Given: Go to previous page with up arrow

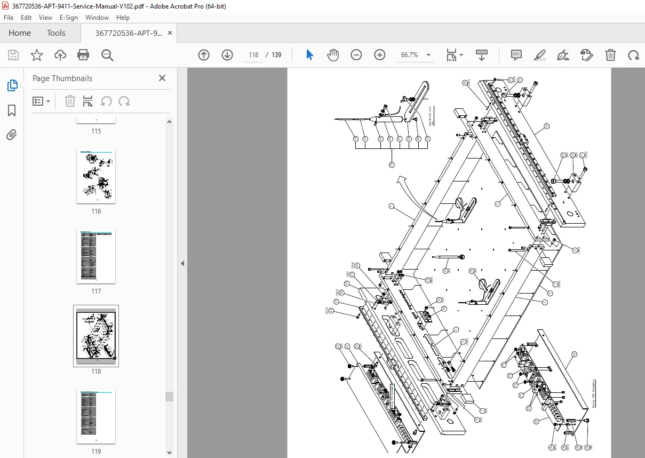Looking at the screenshot, I should click(x=204, y=55).
